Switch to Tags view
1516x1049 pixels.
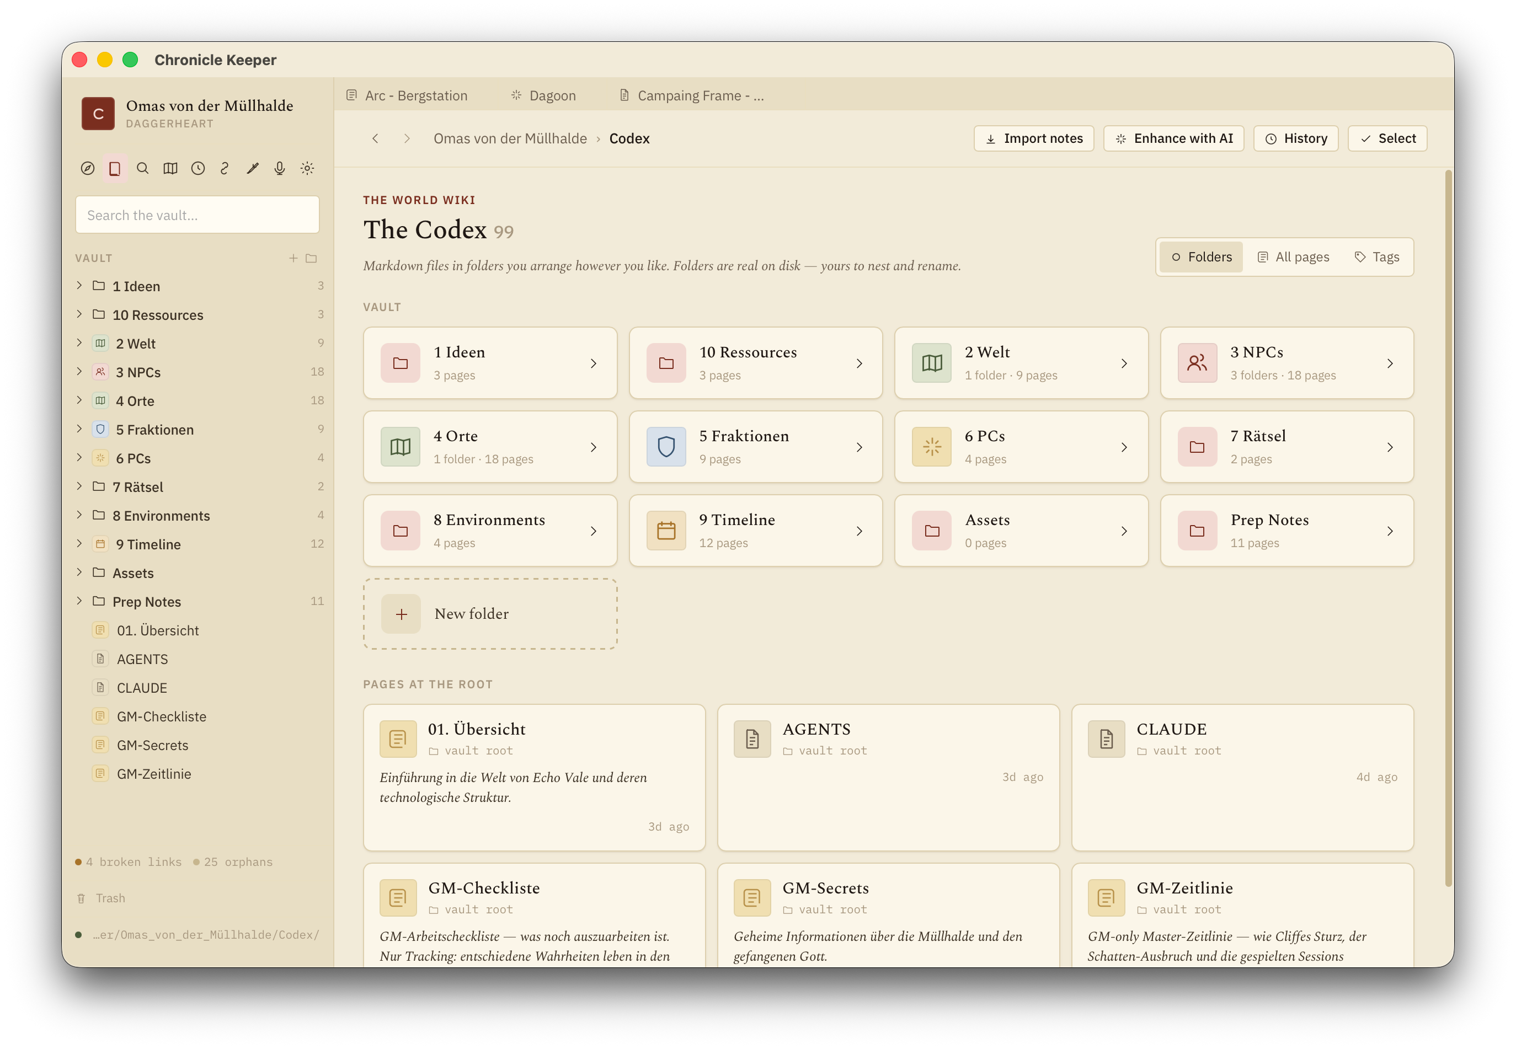1378,257
